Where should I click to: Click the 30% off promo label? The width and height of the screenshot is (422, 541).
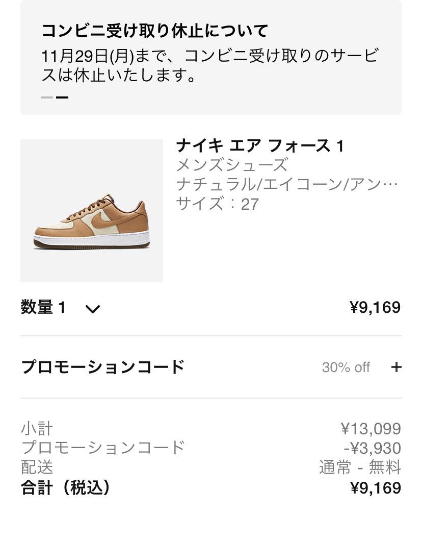click(346, 367)
